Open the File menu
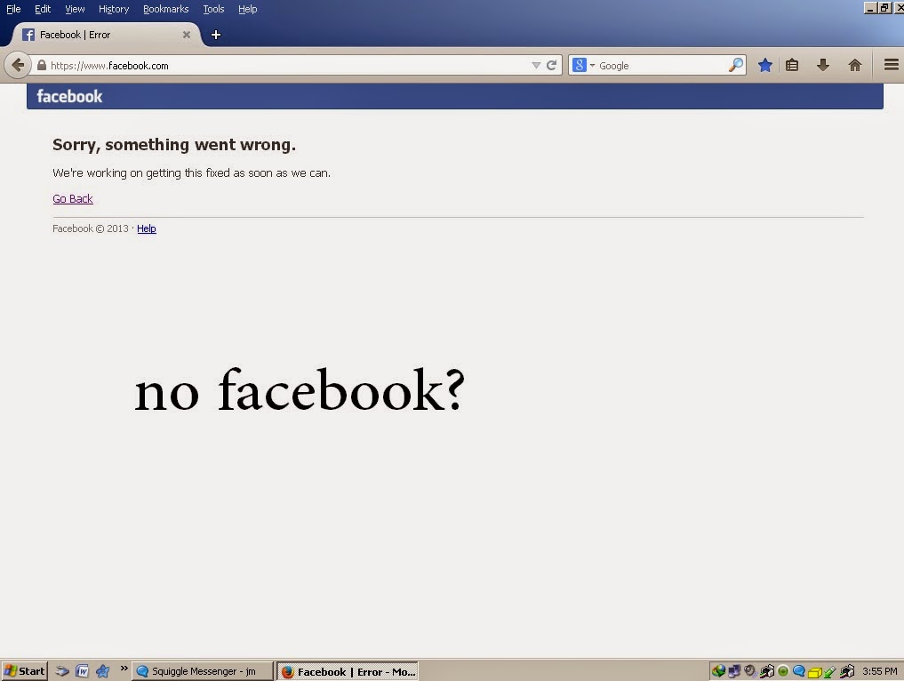This screenshot has width=904, height=681. [13, 9]
